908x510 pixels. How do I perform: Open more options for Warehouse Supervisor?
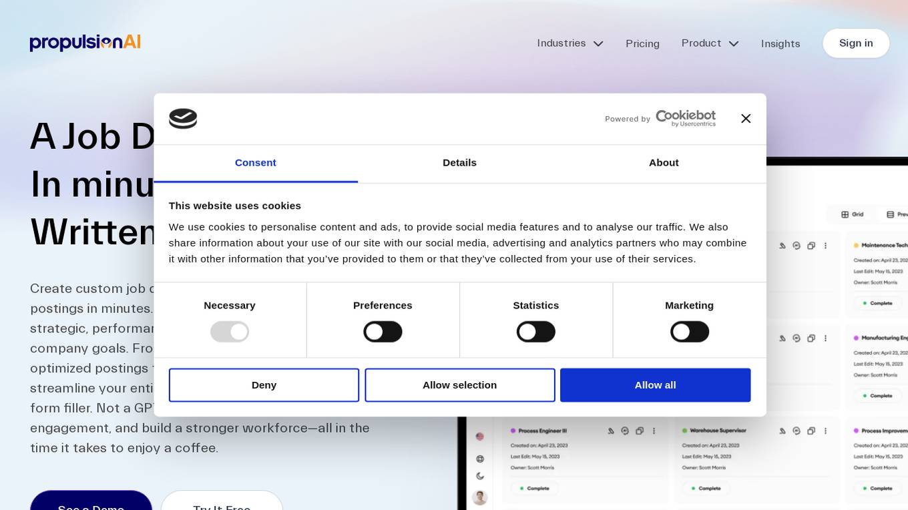click(x=826, y=431)
